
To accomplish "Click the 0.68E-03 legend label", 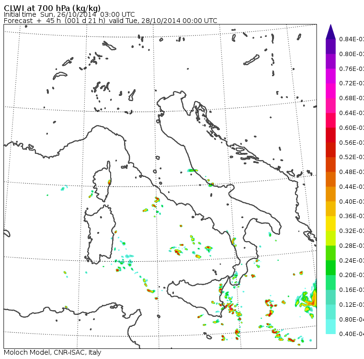I will click(352, 98).
